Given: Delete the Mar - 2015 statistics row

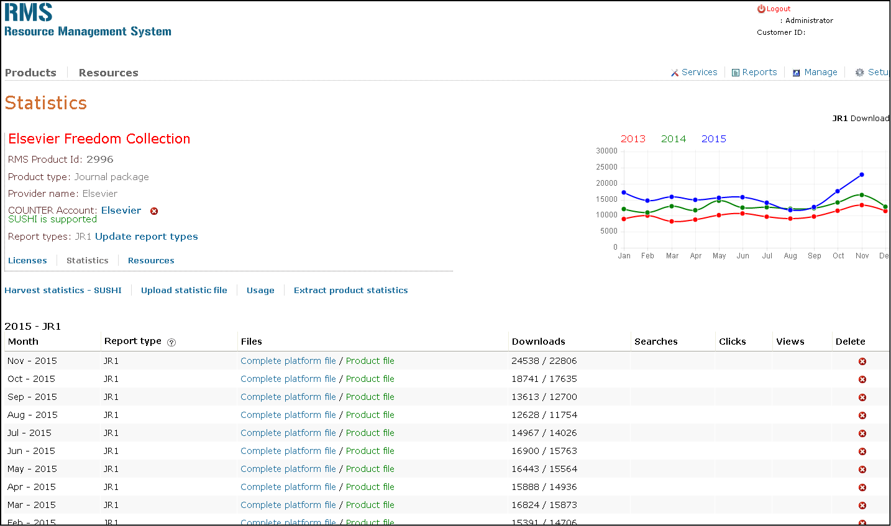Looking at the screenshot, I should pos(862,506).
